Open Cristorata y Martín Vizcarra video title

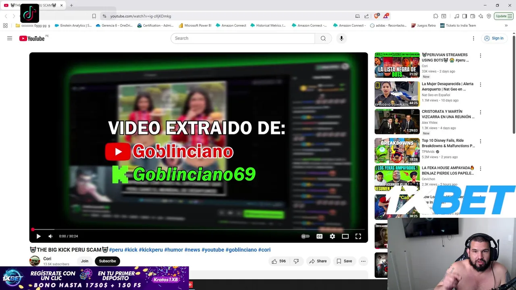pyautogui.click(x=448, y=114)
